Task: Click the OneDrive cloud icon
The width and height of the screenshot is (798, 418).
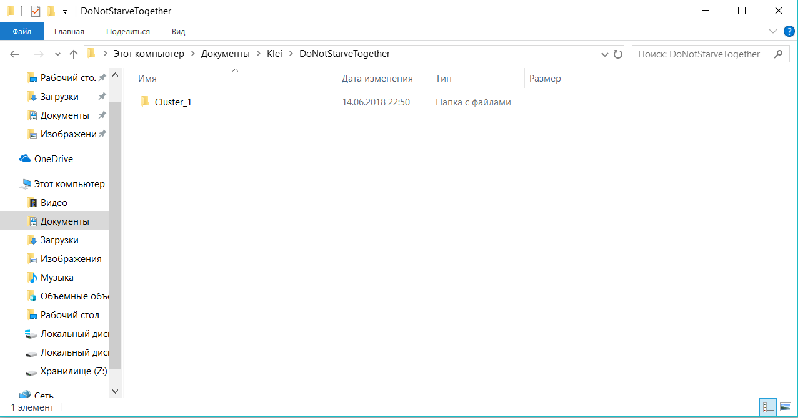Action: pyautogui.click(x=25, y=159)
